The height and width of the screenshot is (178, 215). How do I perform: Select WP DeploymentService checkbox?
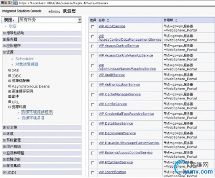pyautogui.click(x=93, y=134)
